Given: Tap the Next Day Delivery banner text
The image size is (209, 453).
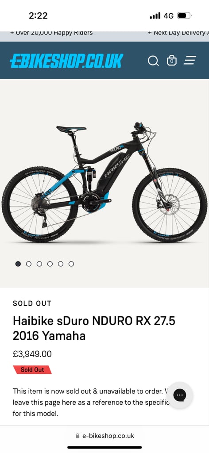Looking at the screenshot, I should [x=178, y=33].
